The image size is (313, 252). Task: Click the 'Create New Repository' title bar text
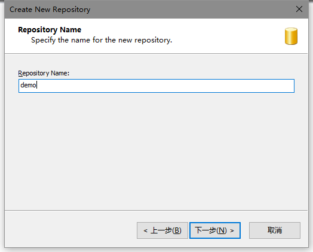click(50, 10)
